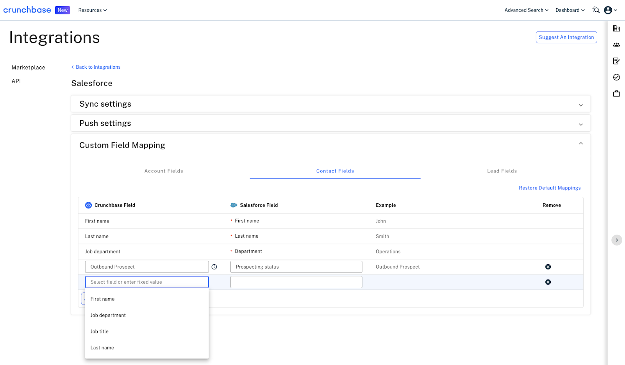Screen dimensions: 625x365
Task: Click the Remove column header
Action: point(552,205)
